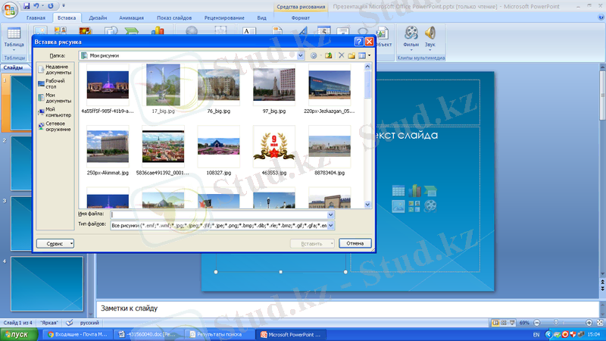Click the Заметки к слайду notes area
606x341 pixels.
pyautogui.click(x=348, y=308)
